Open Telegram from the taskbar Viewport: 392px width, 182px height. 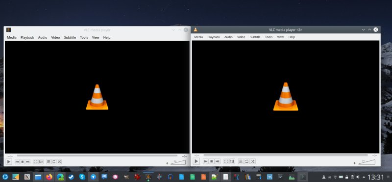click(x=93, y=177)
